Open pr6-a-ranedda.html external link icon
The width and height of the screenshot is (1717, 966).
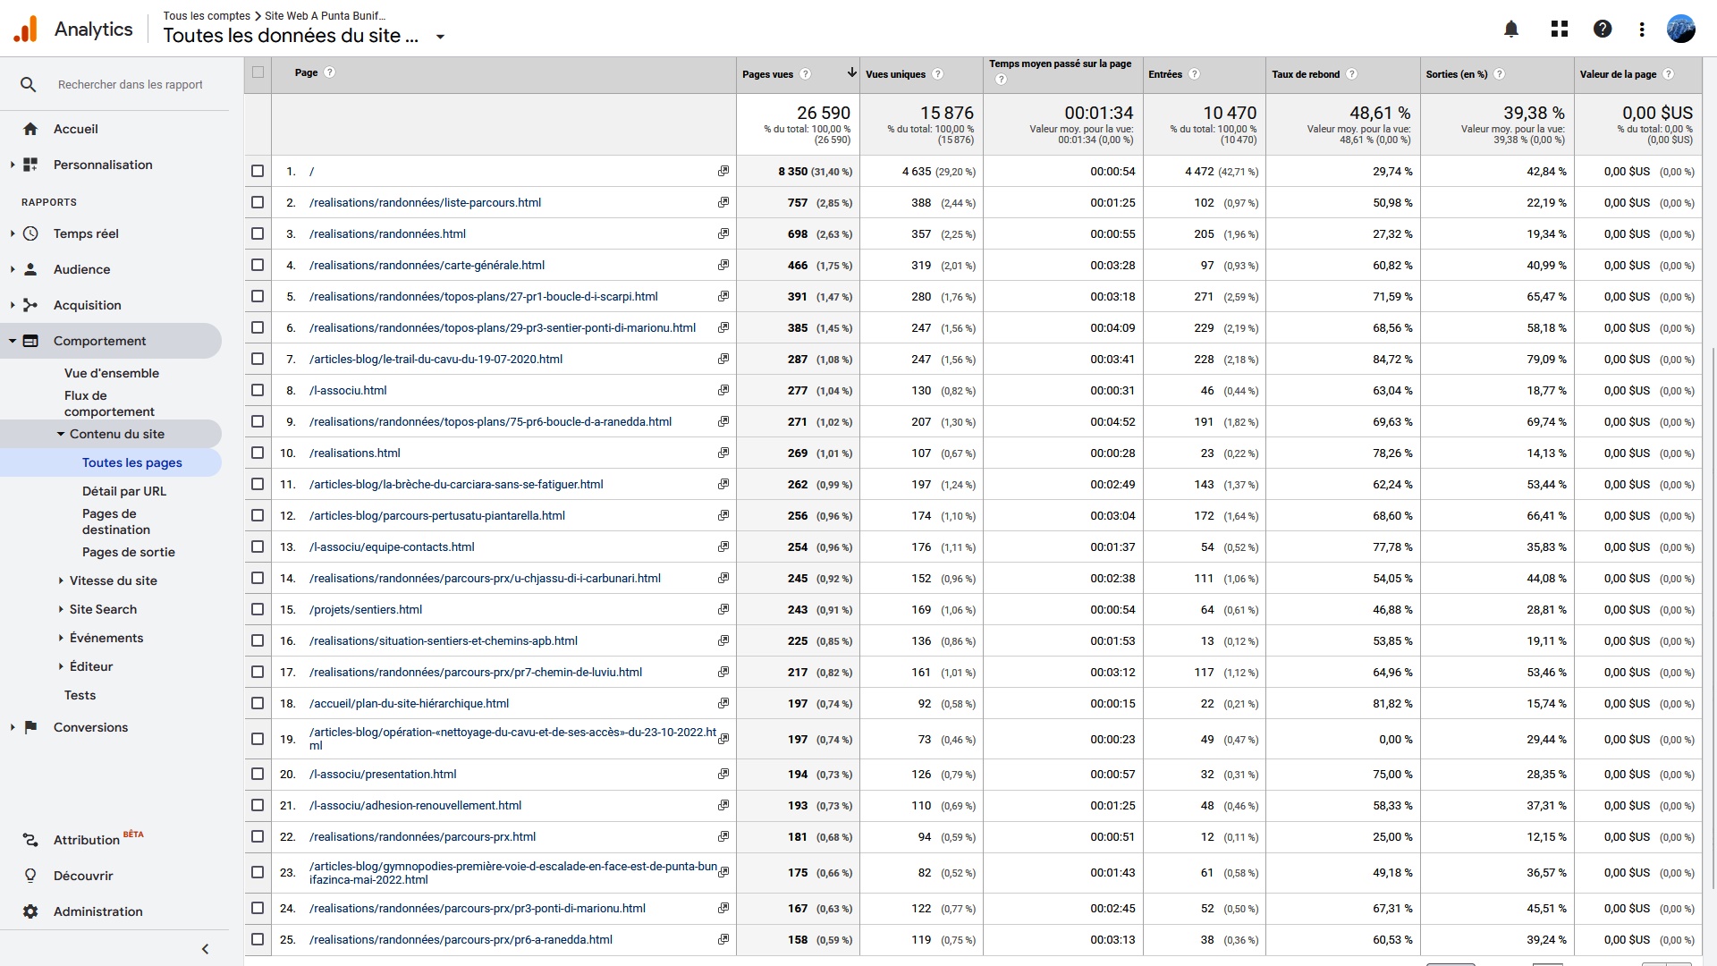point(723,939)
